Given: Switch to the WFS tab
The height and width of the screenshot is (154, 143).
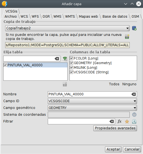Looking at the screenshot, I should click(x=35, y=16).
